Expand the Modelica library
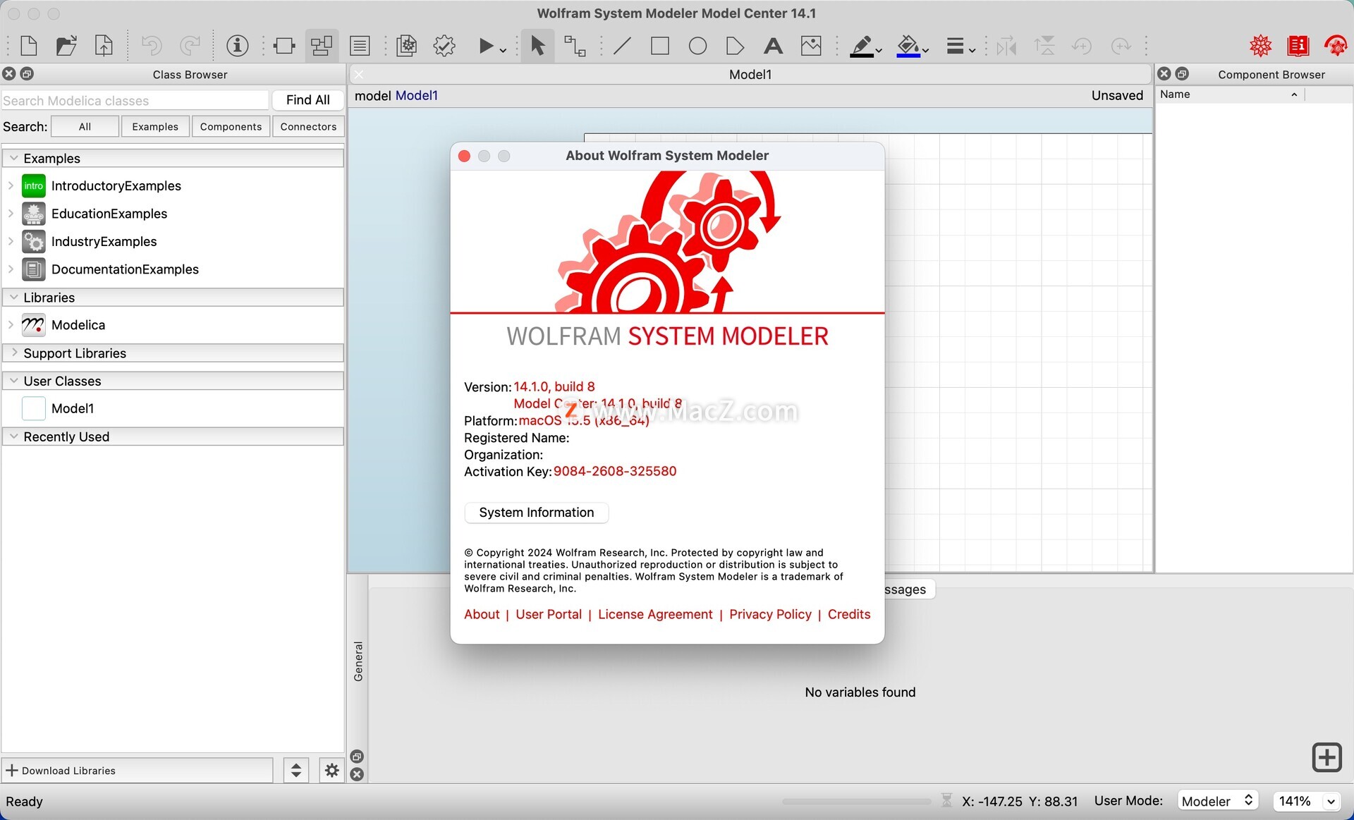1354x820 pixels. pos(11,324)
